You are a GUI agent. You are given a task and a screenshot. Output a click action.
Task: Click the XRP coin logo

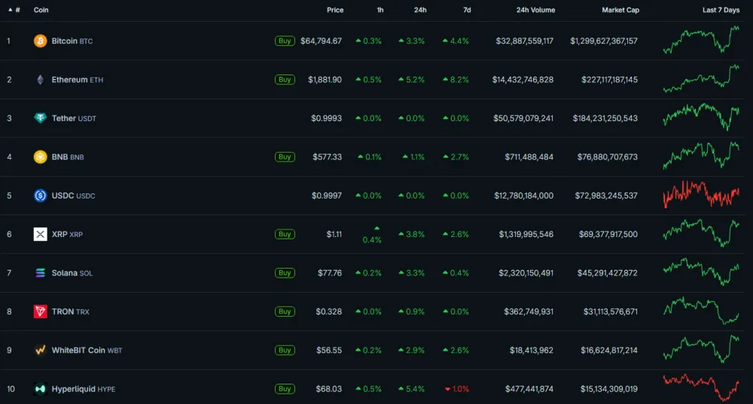pyautogui.click(x=41, y=234)
